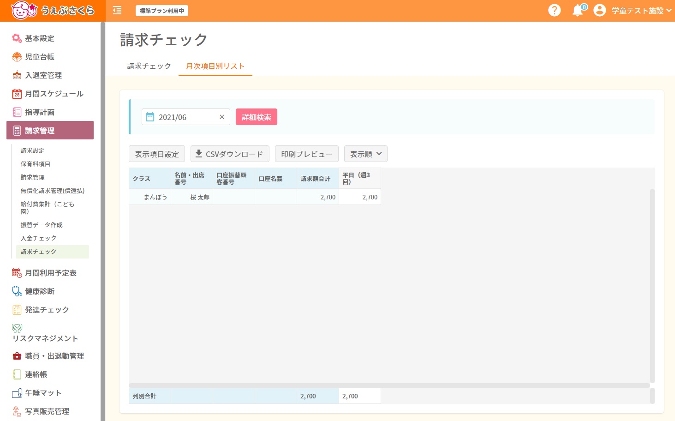The image size is (675, 421).
Task: Expand the 表示順 dropdown
Action: click(366, 154)
